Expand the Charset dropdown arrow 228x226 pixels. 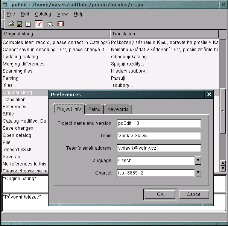click(x=198, y=173)
